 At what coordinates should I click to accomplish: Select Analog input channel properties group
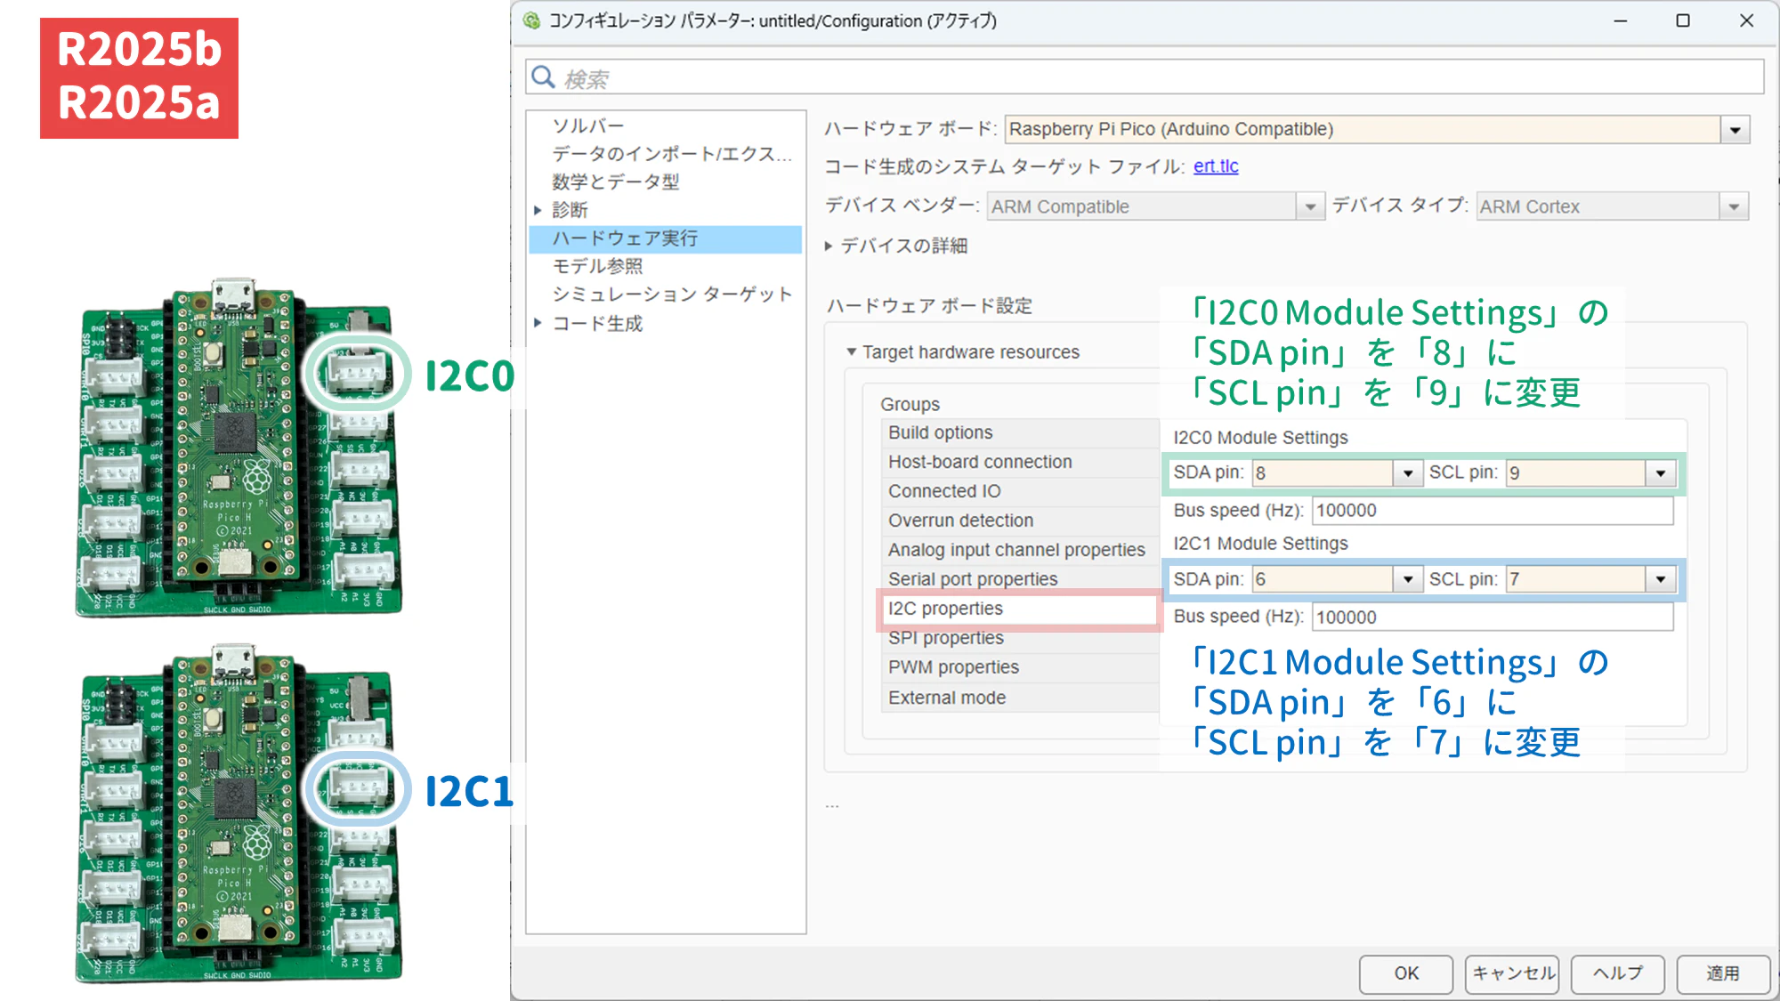click(x=1020, y=550)
